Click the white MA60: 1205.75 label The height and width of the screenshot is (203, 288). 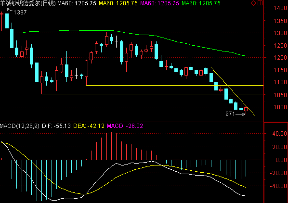tap(77, 3)
